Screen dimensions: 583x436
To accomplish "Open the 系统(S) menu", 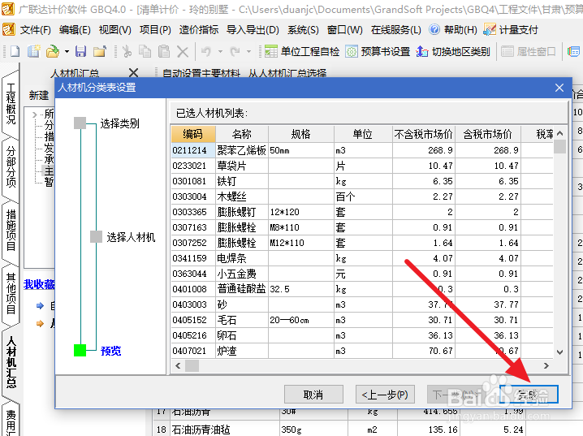I will pyautogui.click(x=303, y=30).
